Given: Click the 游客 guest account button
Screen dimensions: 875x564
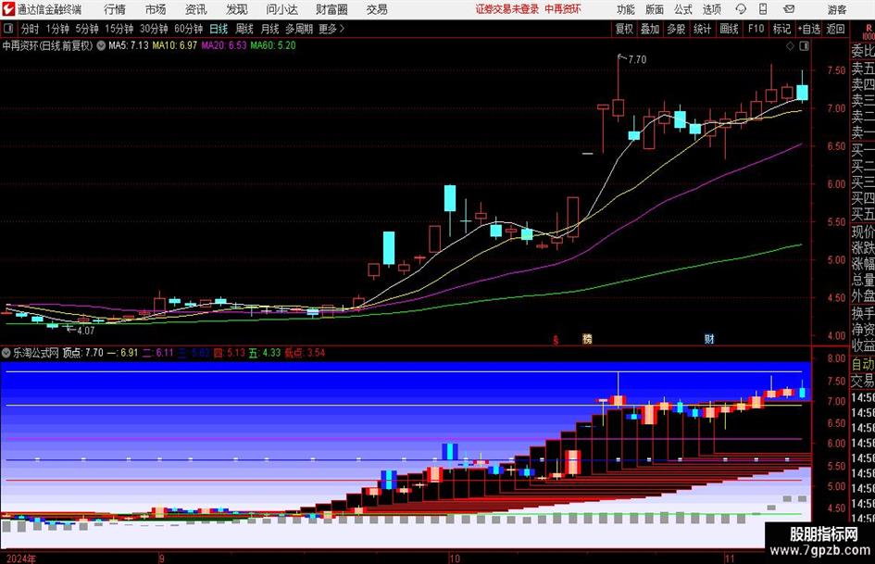Looking at the screenshot, I should [x=836, y=9].
